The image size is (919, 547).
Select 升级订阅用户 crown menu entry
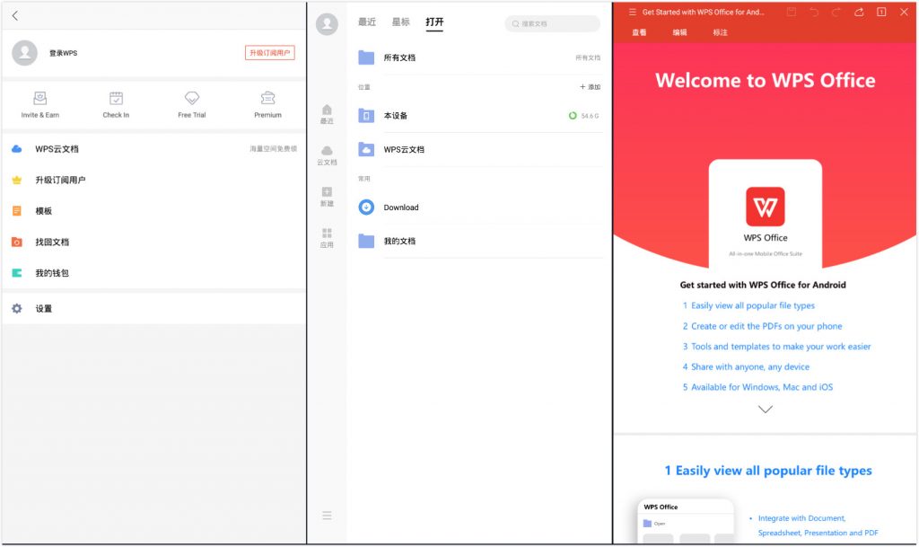153,180
